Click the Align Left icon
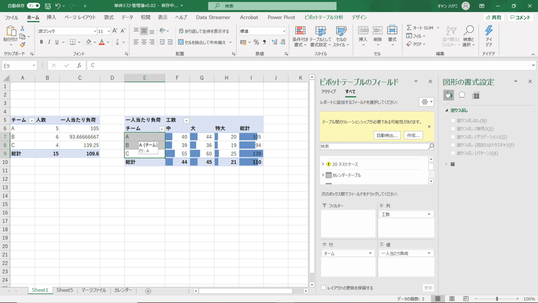Screen dimensions: 538x303 click(x=136, y=42)
